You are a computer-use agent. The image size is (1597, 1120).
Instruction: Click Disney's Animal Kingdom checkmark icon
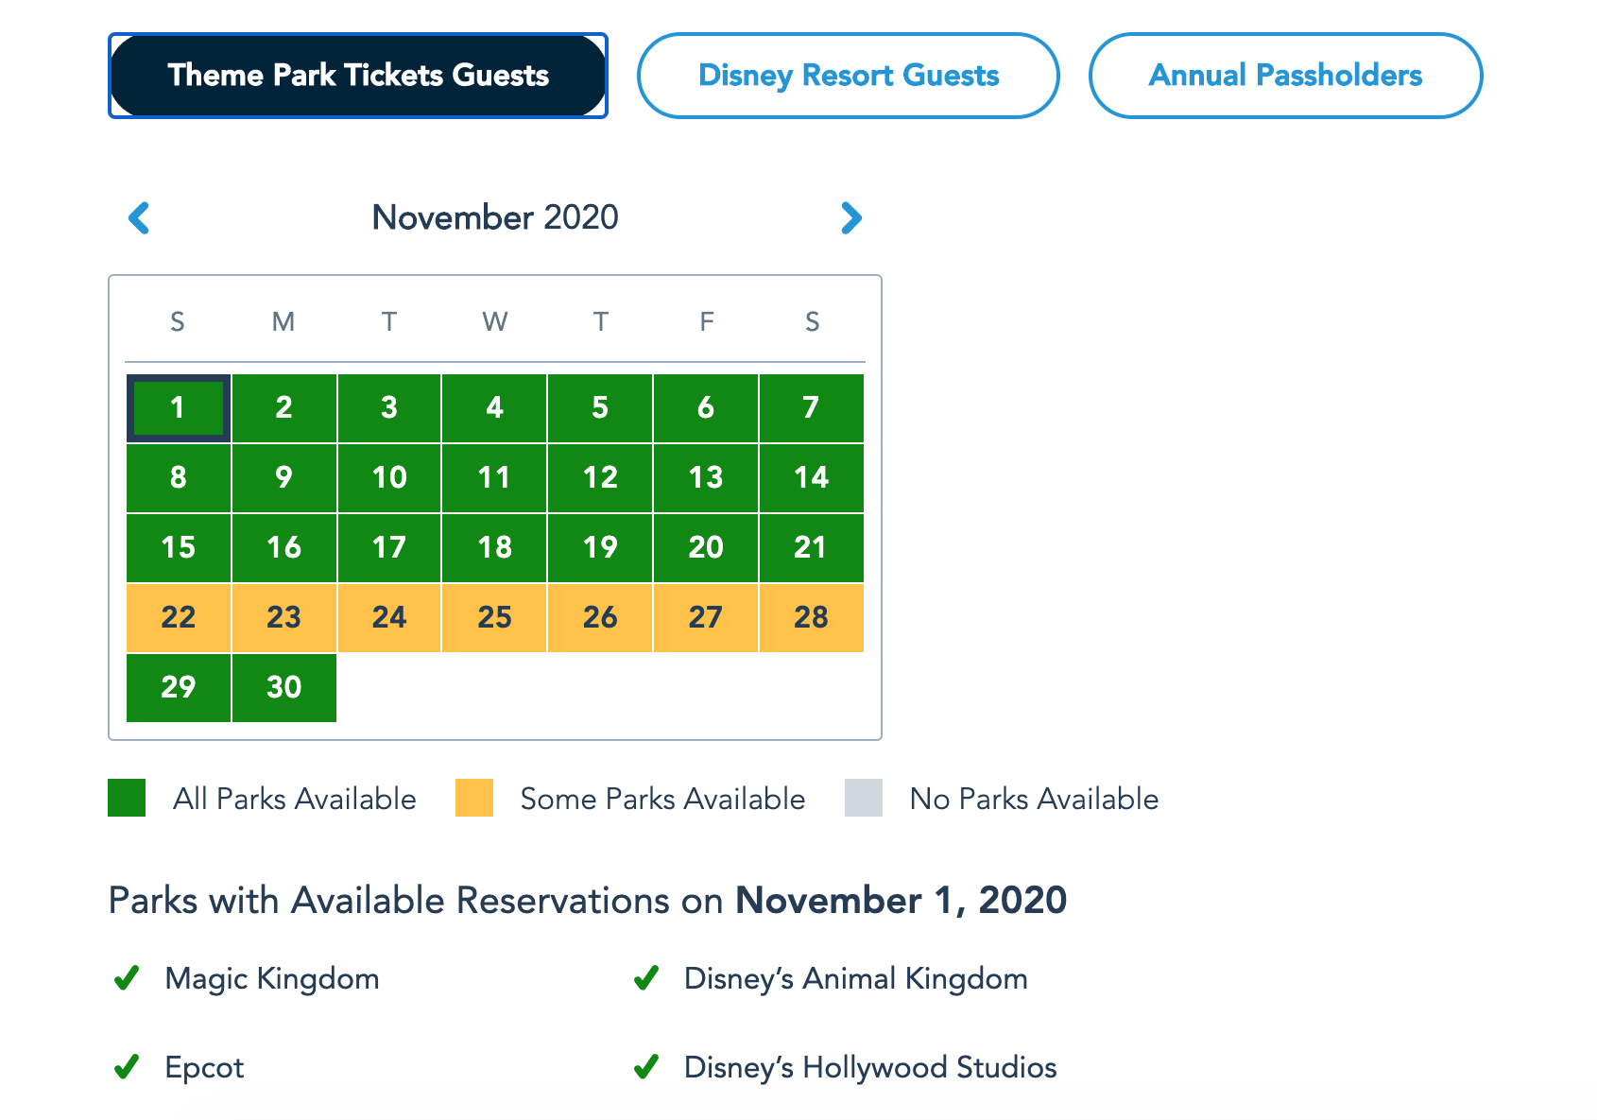(646, 978)
